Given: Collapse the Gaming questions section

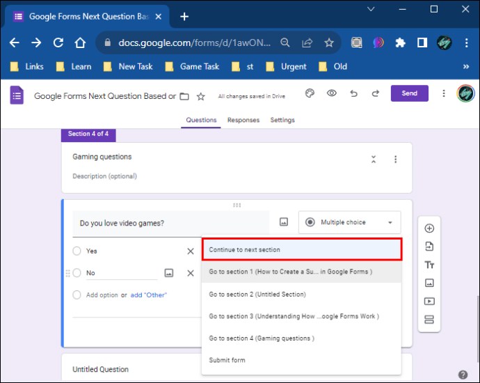Looking at the screenshot, I should (x=374, y=159).
